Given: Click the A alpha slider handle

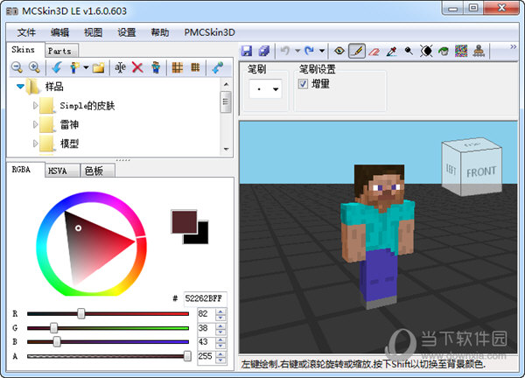Looking at the screenshot, I should [187, 356].
